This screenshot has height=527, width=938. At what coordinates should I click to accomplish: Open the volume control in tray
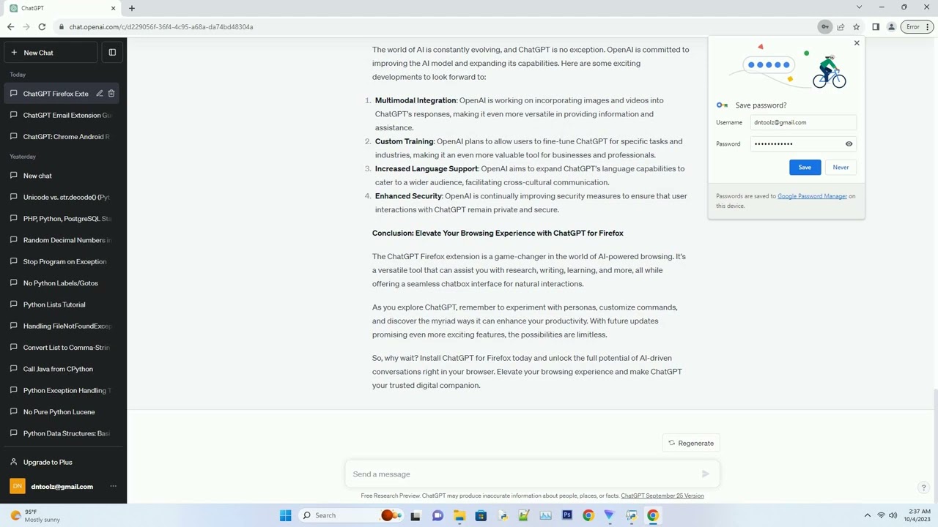point(893,515)
